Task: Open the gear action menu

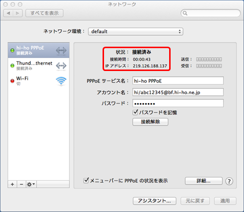Action: tap(31, 184)
